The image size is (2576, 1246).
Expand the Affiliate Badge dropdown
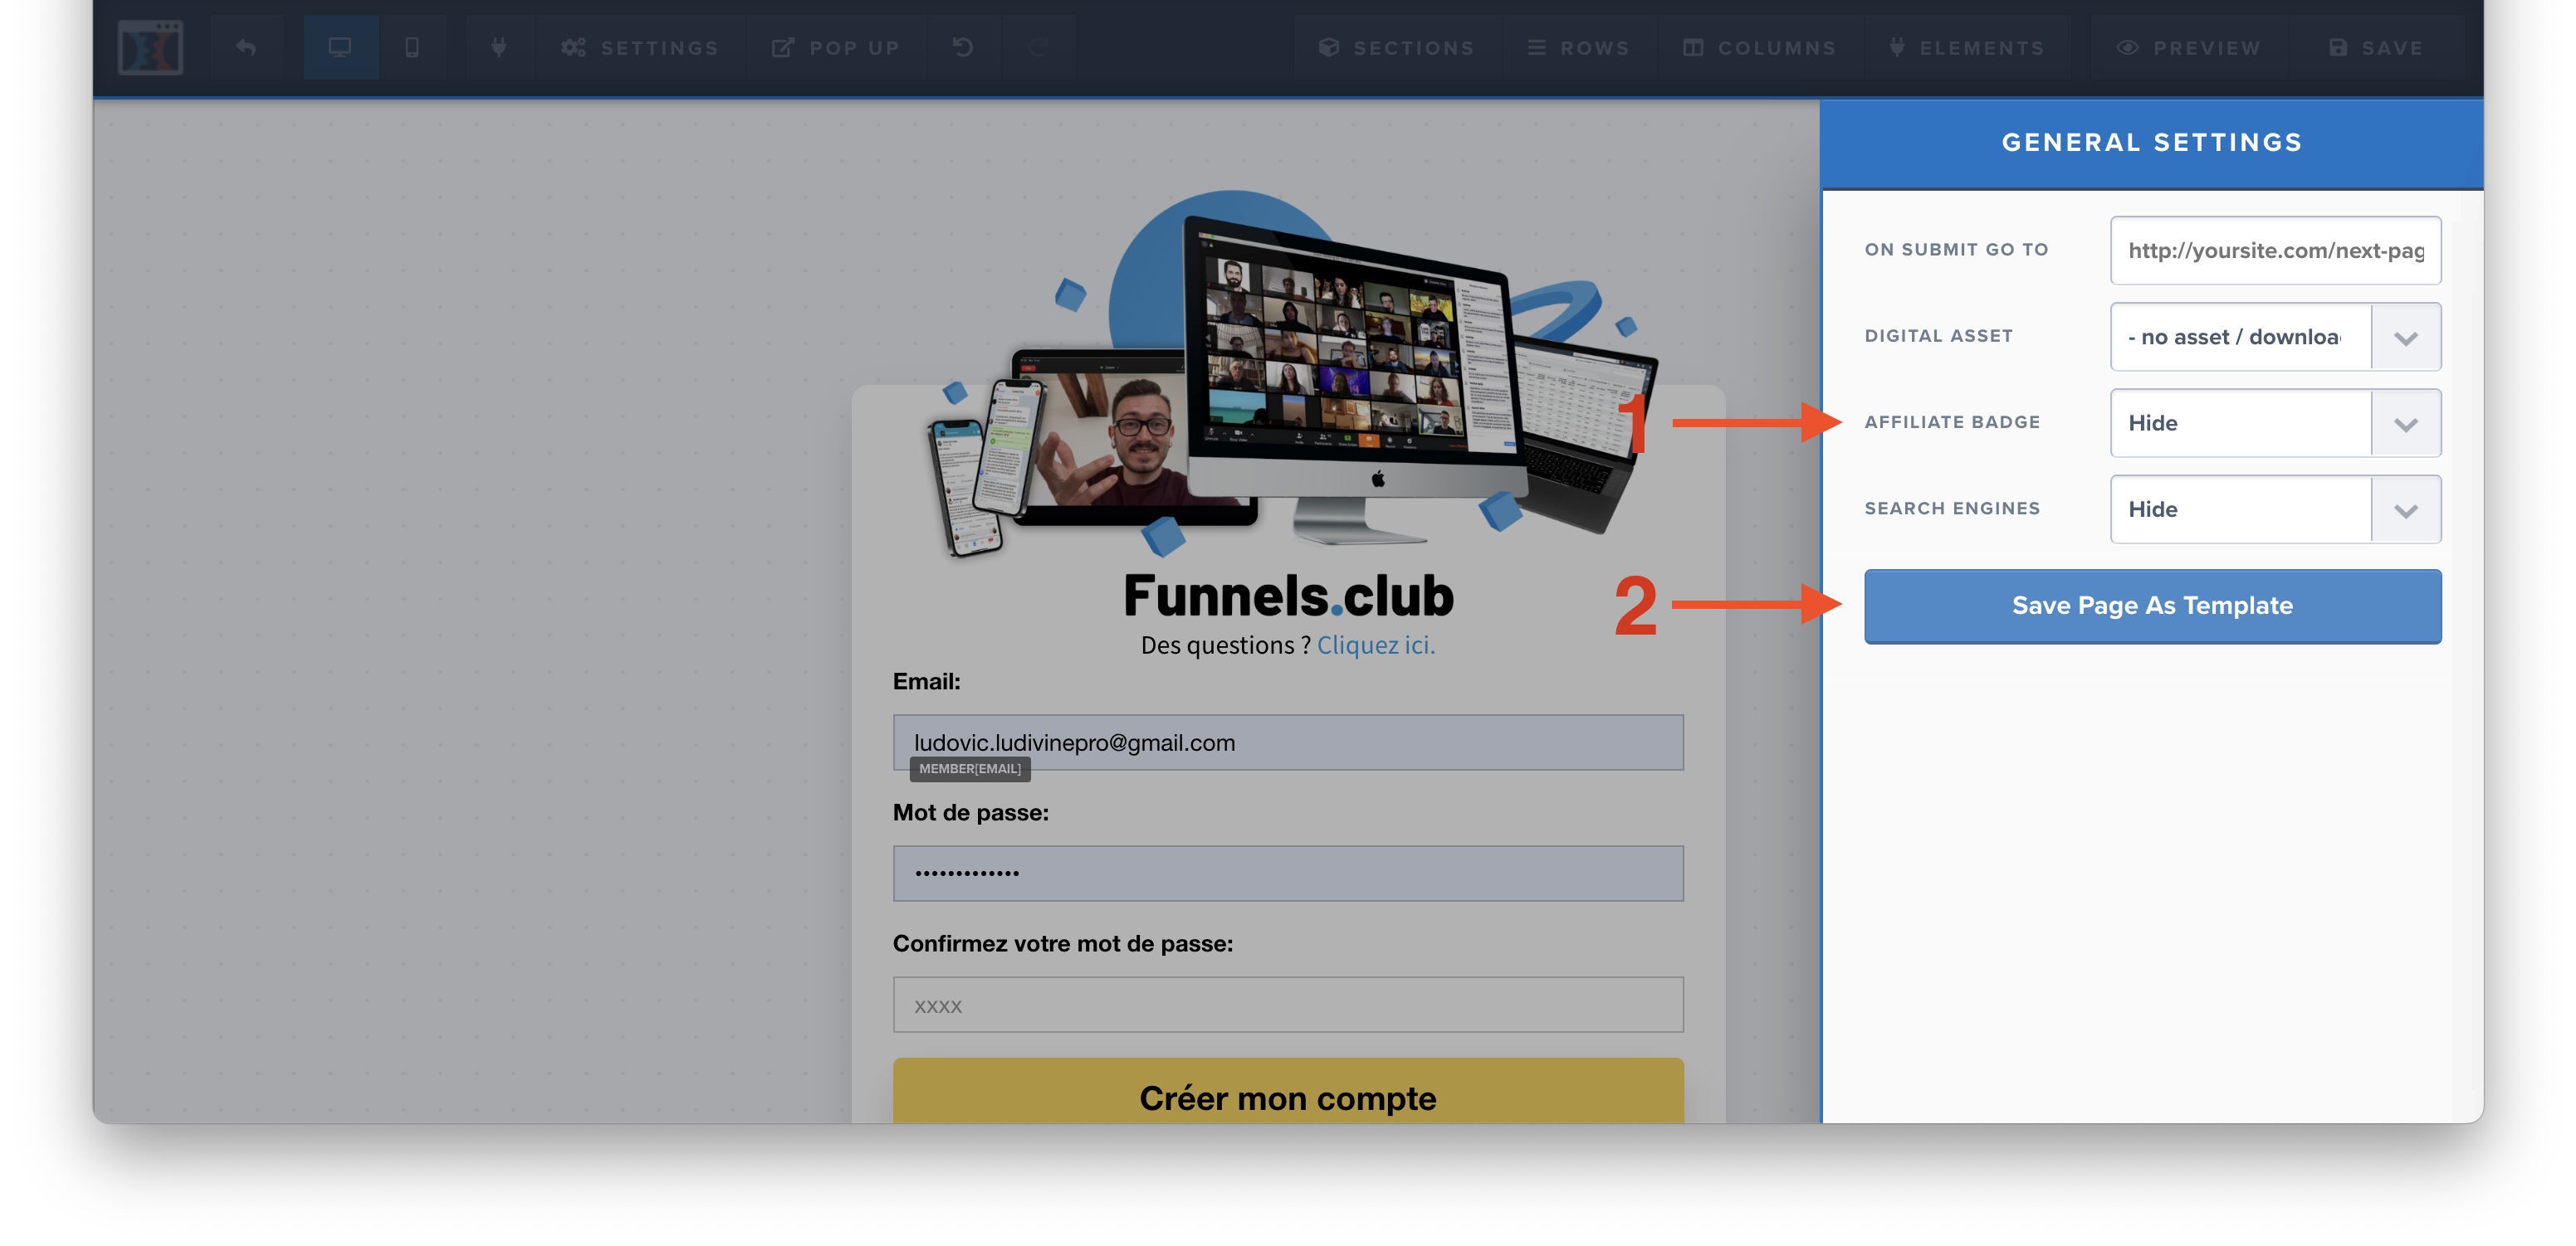click(x=2405, y=424)
